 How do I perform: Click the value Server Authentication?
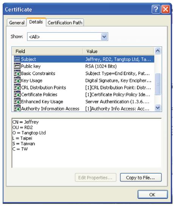coord(117,102)
